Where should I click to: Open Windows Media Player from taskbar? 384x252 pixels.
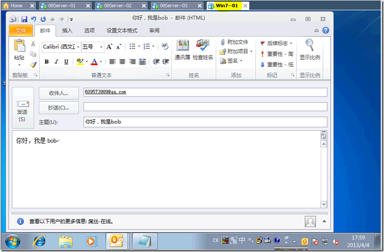91,242
